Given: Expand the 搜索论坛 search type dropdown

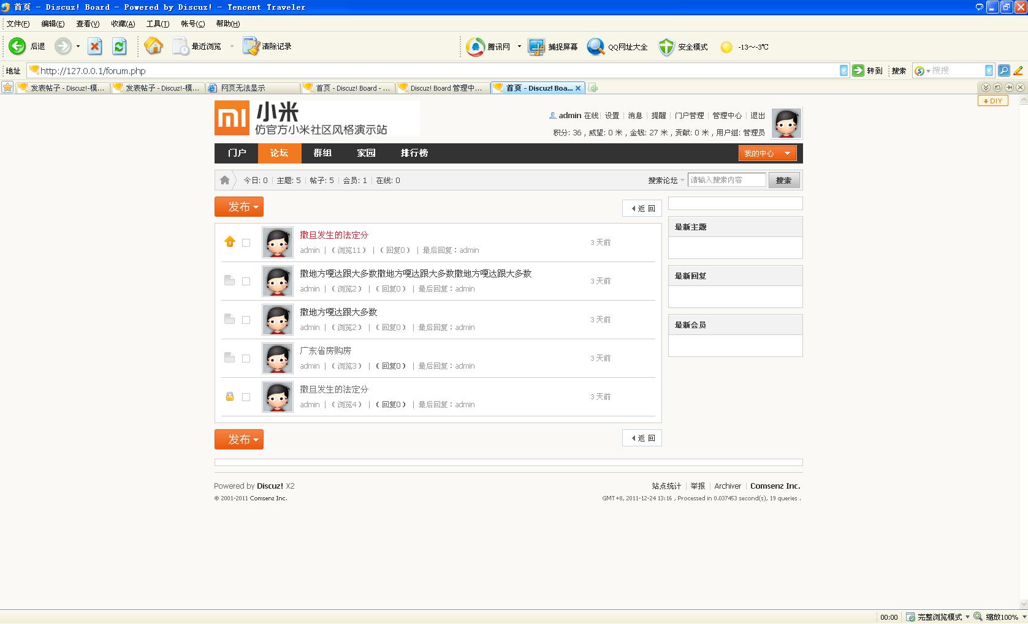Looking at the screenshot, I should coord(666,181).
